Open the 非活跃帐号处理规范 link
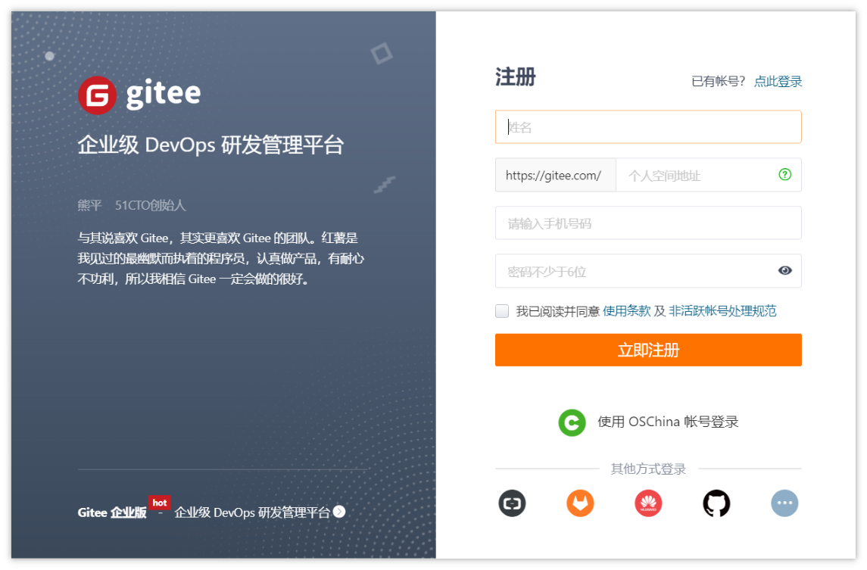Viewport: 867px width, 570px height. point(722,310)
